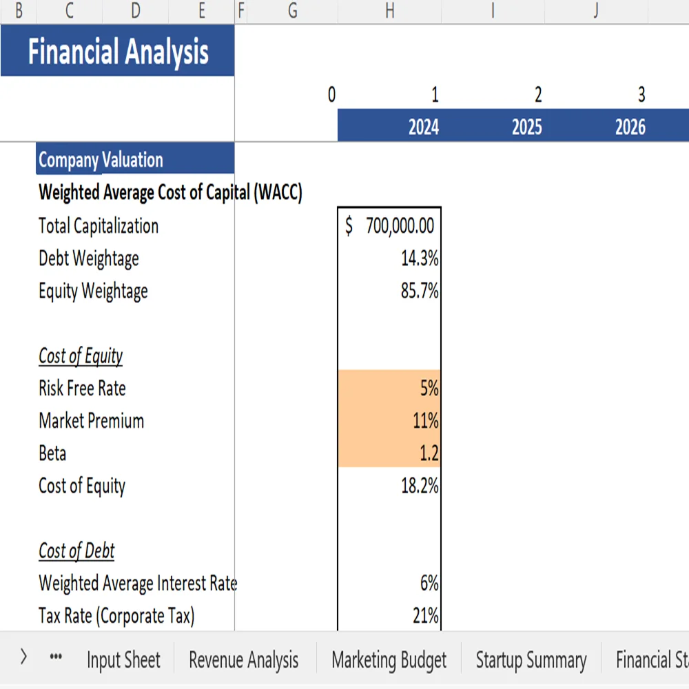Screen dimensions: 689x689
Task: Click the Cost of Equity percentage cell
Action: 389,486
